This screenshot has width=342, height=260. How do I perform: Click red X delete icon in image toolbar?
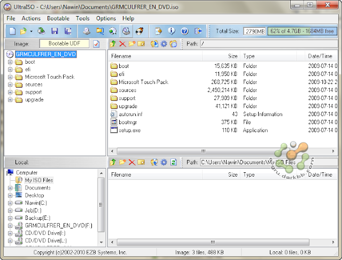point(122,44)
